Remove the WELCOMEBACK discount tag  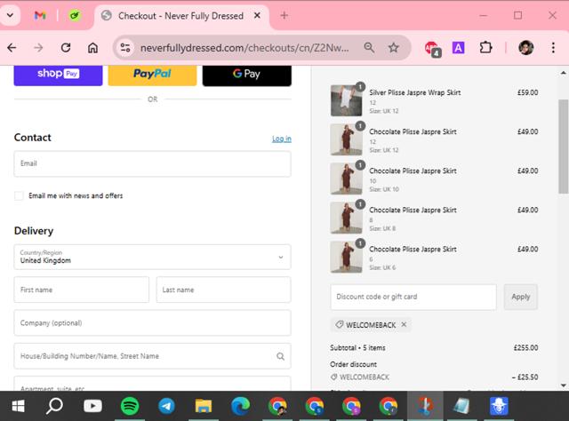pos(404,324)
